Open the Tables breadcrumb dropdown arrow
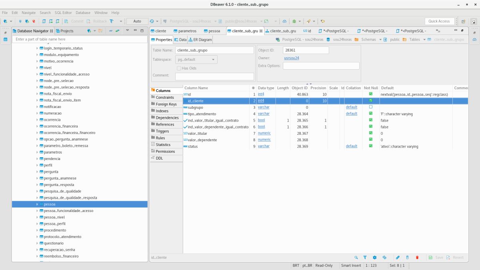 [x=424, y=40]
